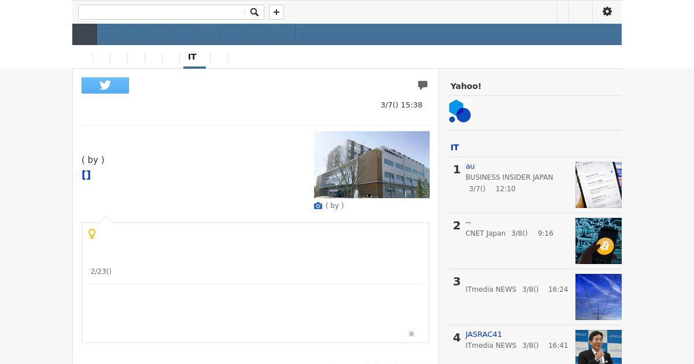Open the power lines thumbnail of ranking 3
Image resolution: width=694 pixels, height=364 pixels.
click(x=599, y=297)
